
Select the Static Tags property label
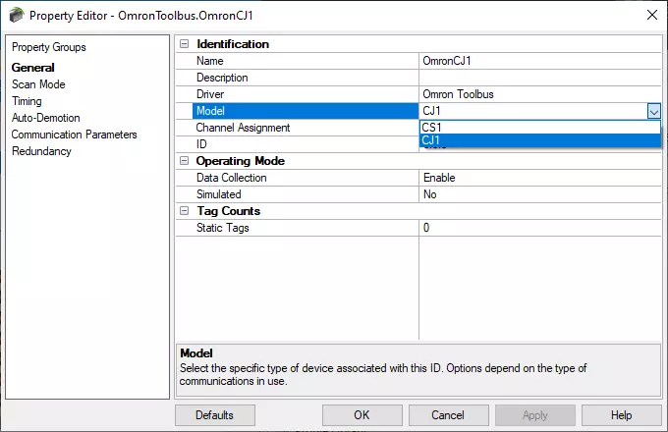pos(222,228)
